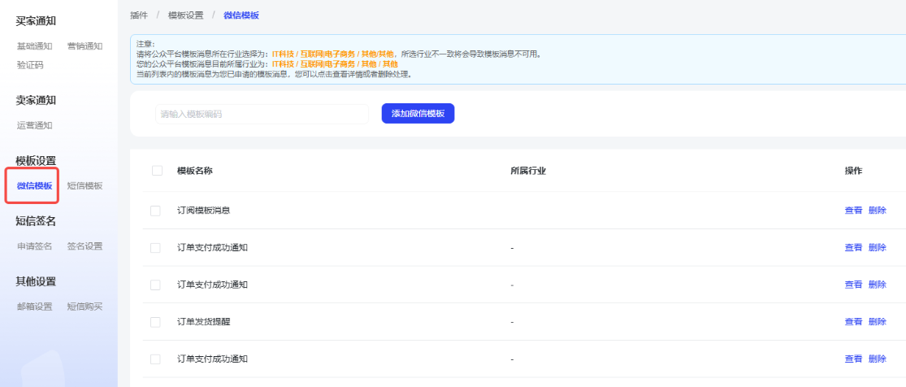Toggle the select-all checkbox in table header
Viewport: 906px width, 387px height.
[157, 171]
